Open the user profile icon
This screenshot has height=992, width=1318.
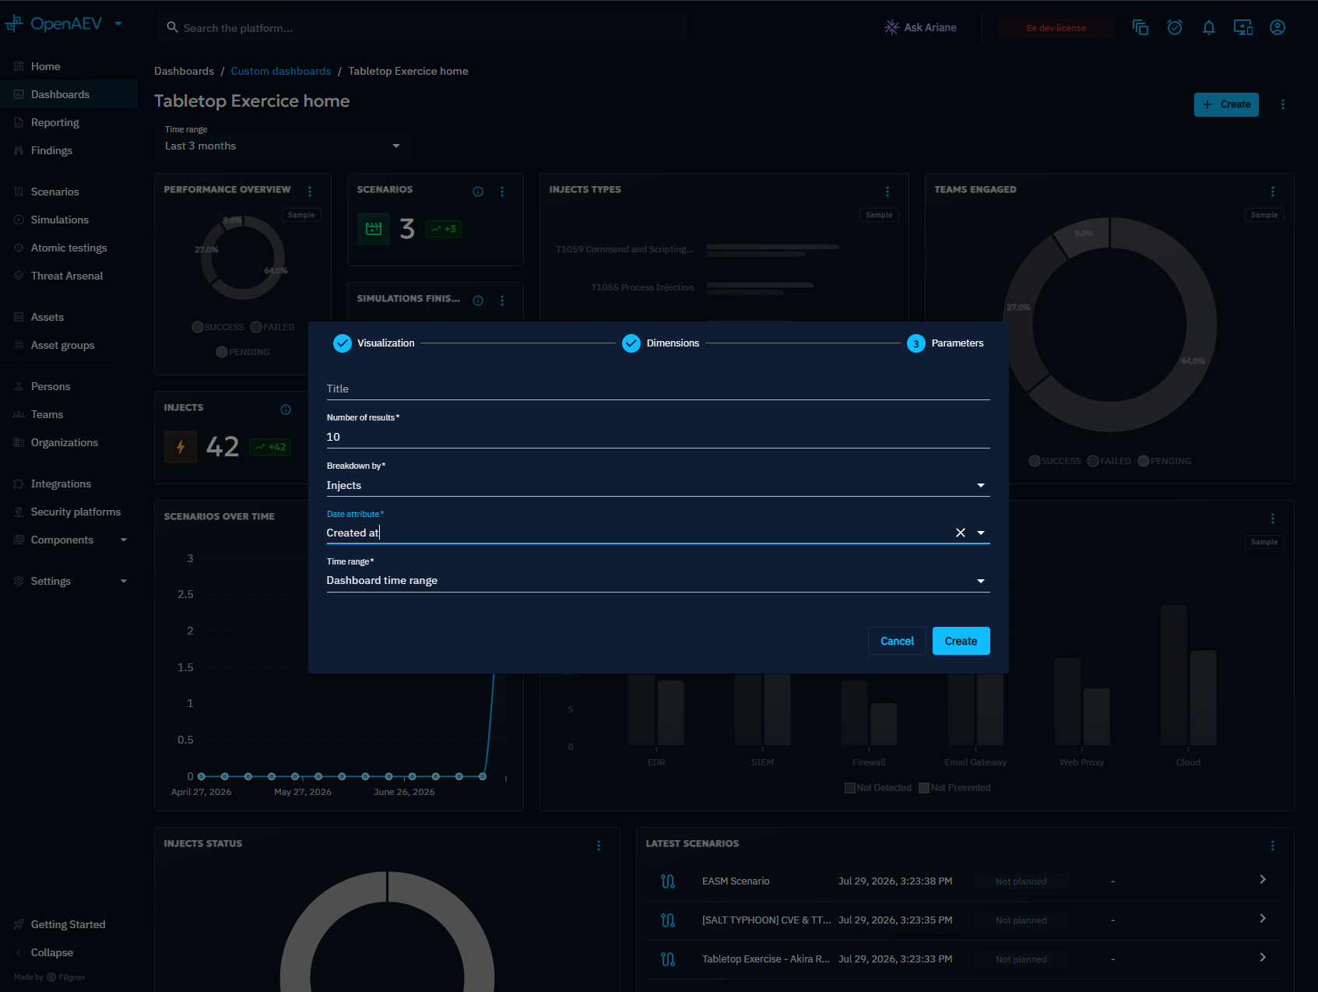pyautogui.click(x=1277, y=28)
